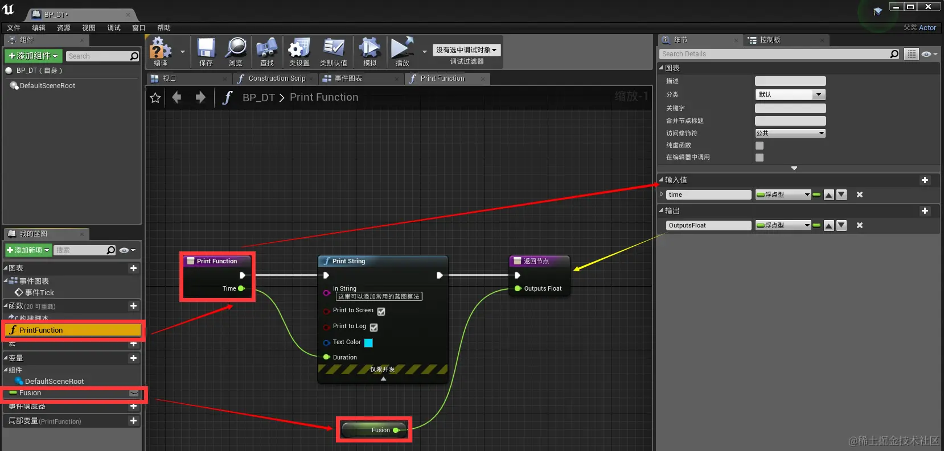Open the debug object selector dropdown
Screen dimensions: 944x451
[x=466, y=50]
